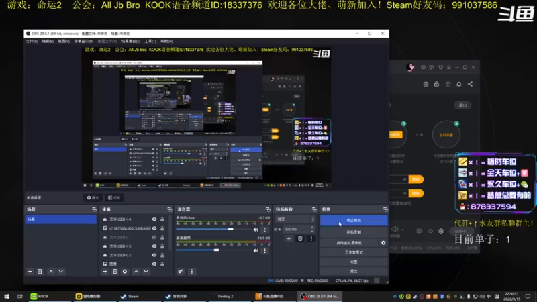The image size is (537, 302).
Task: Open 视图(V) menu in OBS
Action: point(64,41)
